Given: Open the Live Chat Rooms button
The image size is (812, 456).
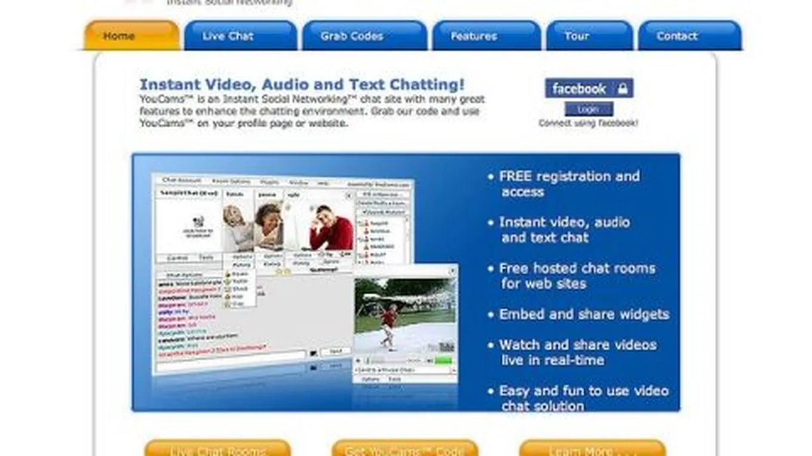Looking at the screenshot, I should click(217, 449).
